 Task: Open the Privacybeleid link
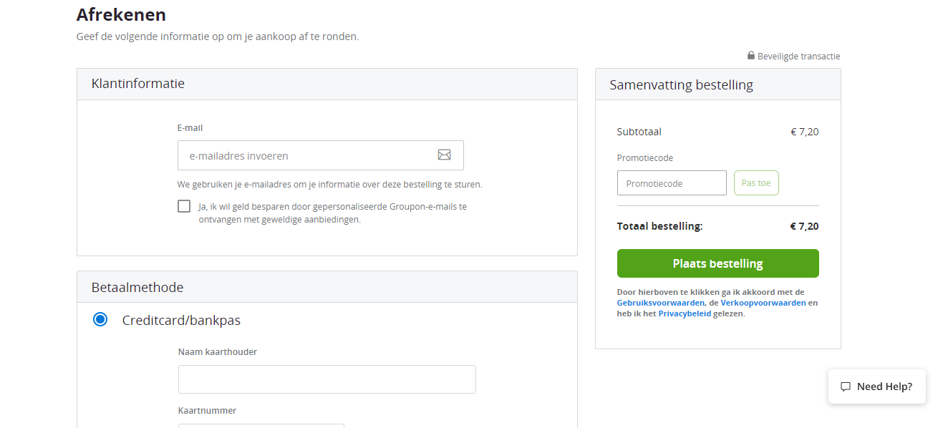(685, 313)
